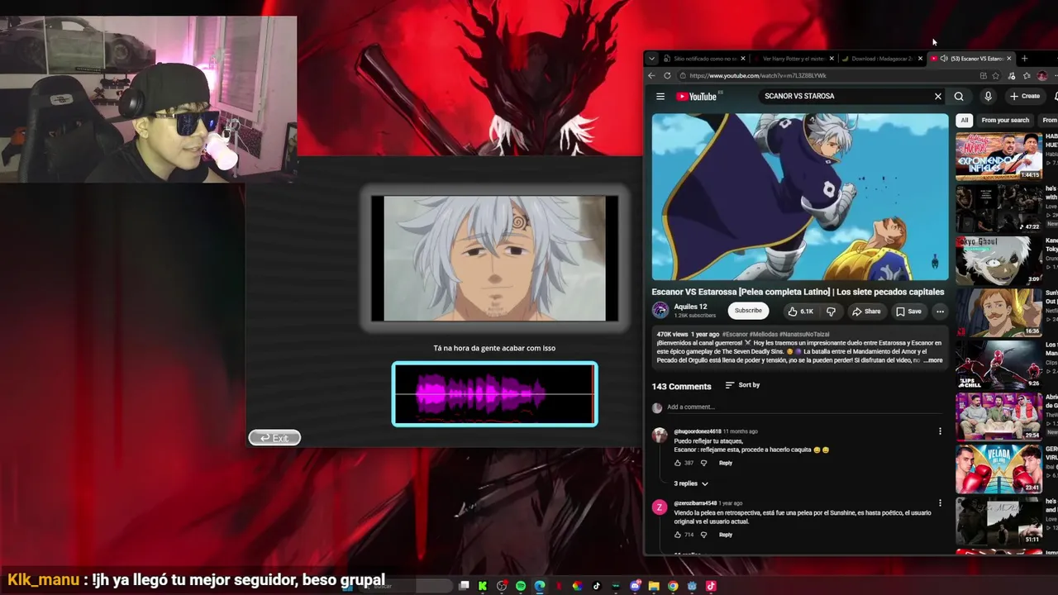This screenshot has width=1058, height=595.
Task: Click the browser back arrow
Action: (x=651, y=76)
